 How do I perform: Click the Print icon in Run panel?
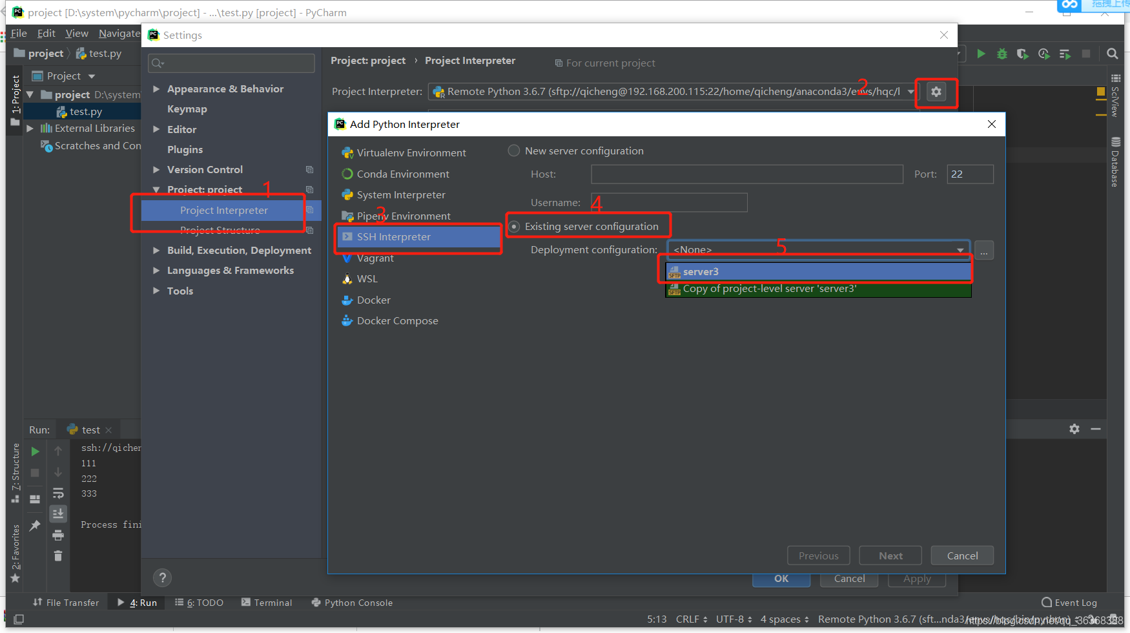click(58, 535)
